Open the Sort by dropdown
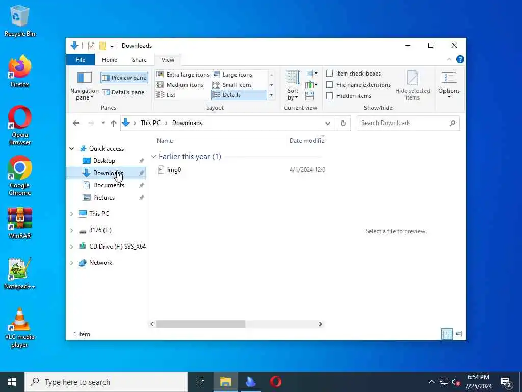Screen dimensions: 522x392 (x=293, y=86)
